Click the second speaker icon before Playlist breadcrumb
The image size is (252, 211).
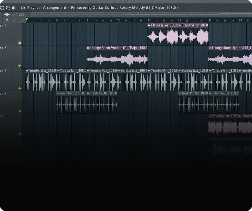point(23,8)
